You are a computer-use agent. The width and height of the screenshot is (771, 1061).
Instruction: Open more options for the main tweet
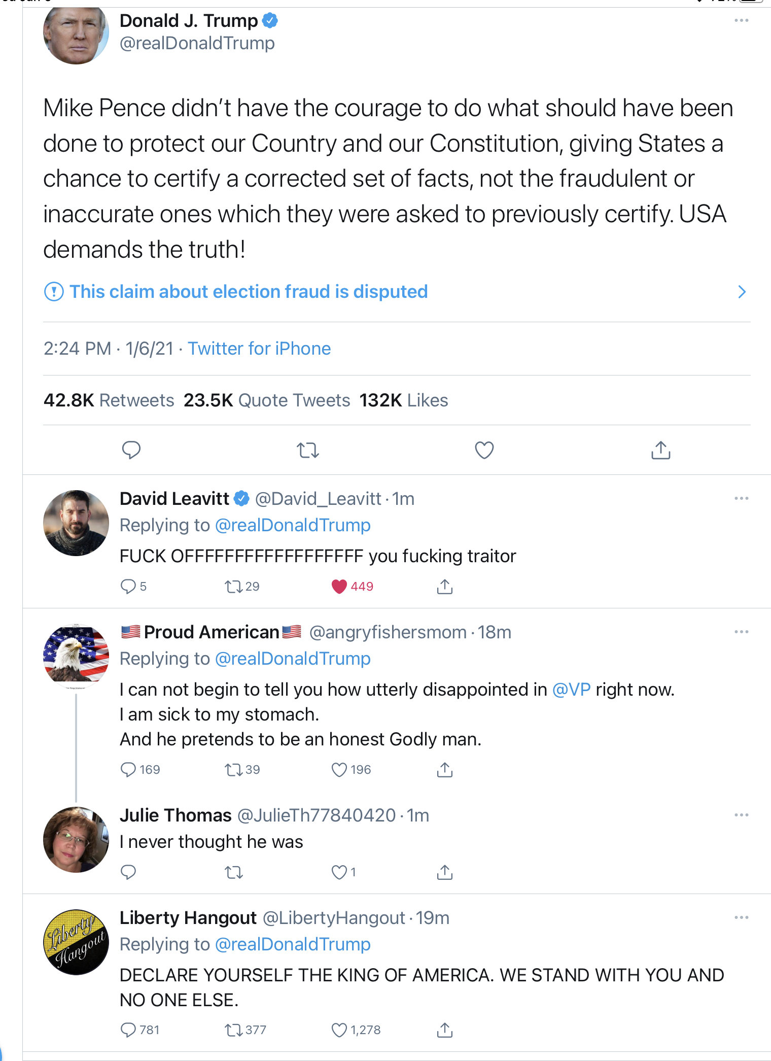coord(741,21)
